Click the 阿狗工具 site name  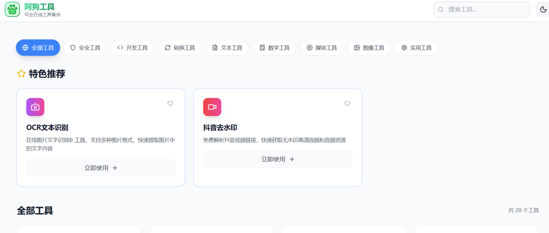pyautogui.click(x=40, y=7)
